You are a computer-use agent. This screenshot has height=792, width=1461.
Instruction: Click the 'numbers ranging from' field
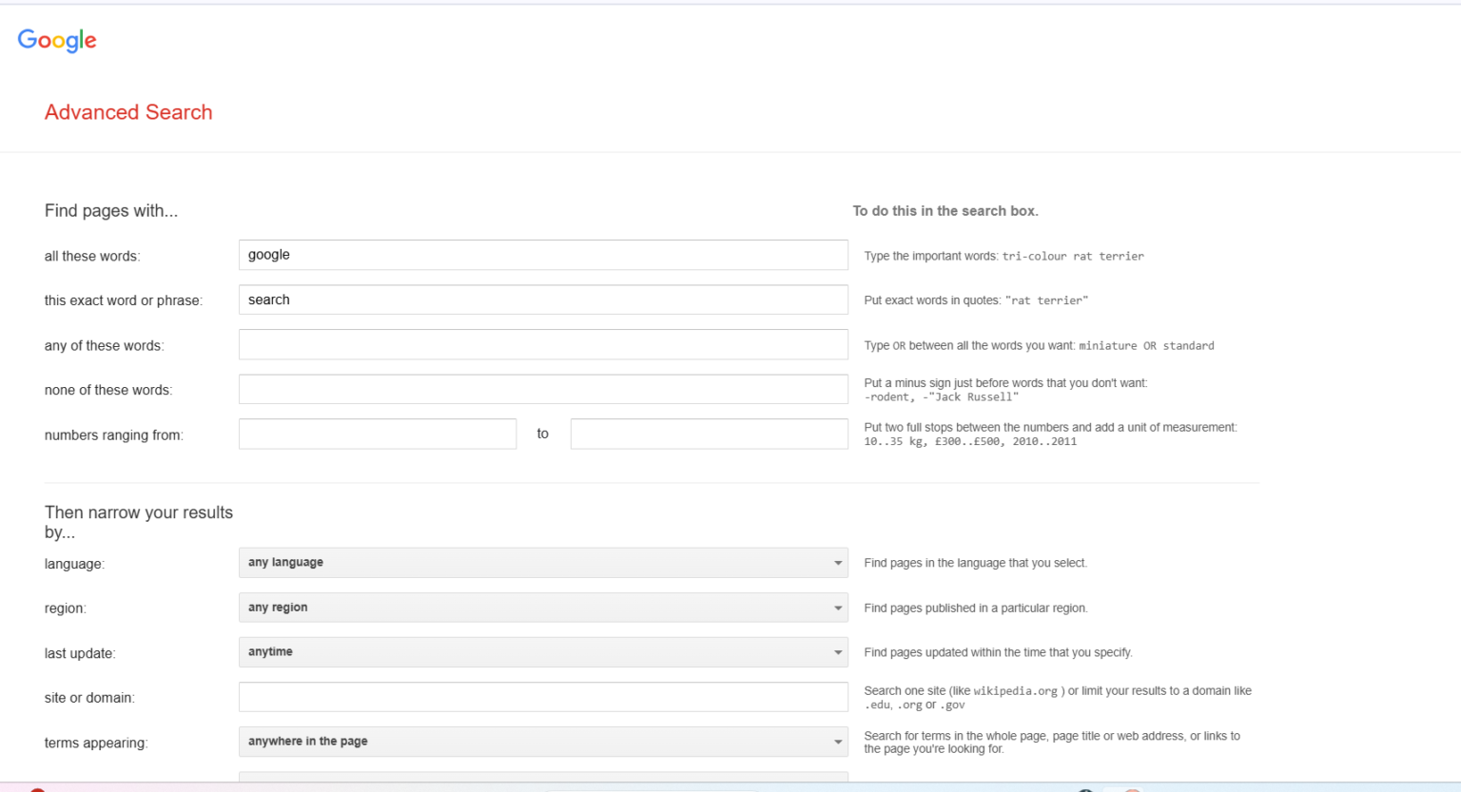point(378,434)
